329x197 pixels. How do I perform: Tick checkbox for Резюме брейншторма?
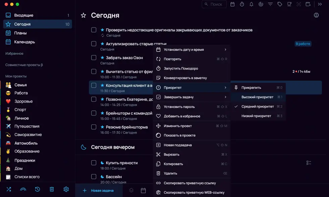point(94,127)
